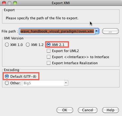The image size is (122, 116).
Task: Click the green zoom window button
Action: 15,3
